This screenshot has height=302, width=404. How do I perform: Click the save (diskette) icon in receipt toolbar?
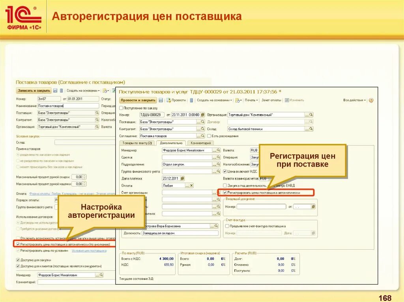pyautogui.click(x=161, y=100)
